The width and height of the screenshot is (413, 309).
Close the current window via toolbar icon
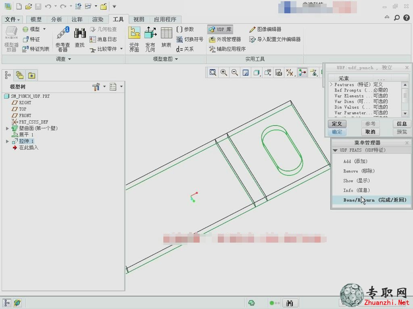tap(104, 6)
